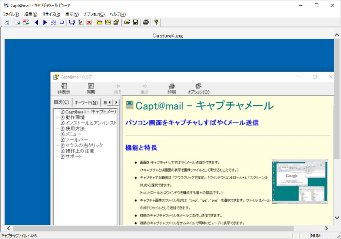The width and height of the screenshot is (341, 239).
Task: Open the リサイズ(R) menu
Action: (51, 14)
